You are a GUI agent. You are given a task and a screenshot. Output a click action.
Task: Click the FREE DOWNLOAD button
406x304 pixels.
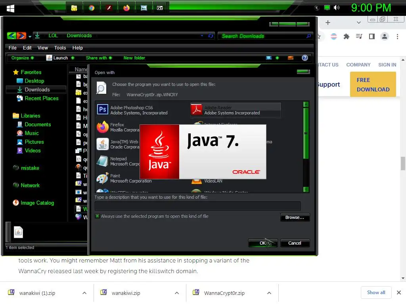373,85
